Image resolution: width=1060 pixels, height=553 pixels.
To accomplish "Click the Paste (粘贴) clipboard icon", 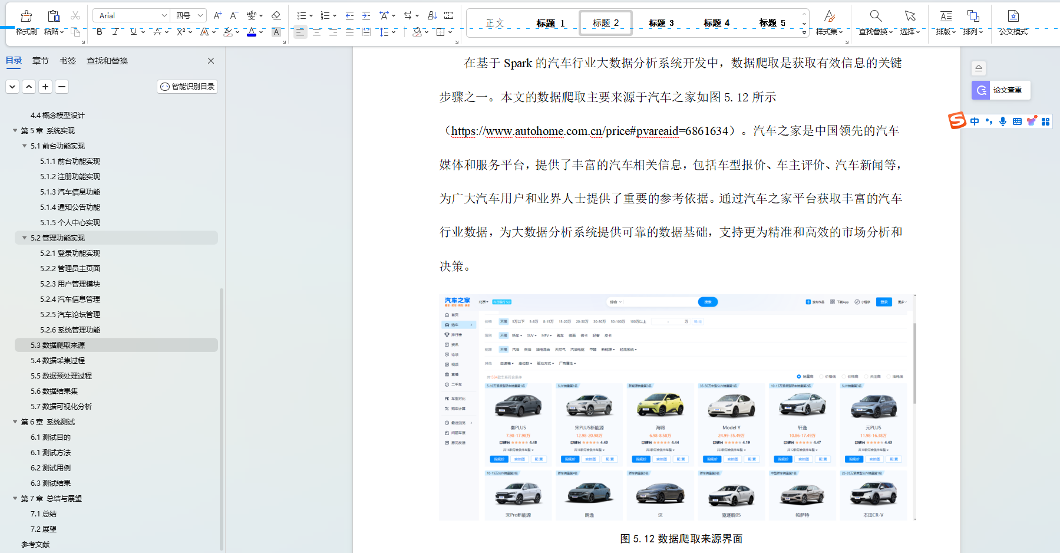I will [54, 17].
